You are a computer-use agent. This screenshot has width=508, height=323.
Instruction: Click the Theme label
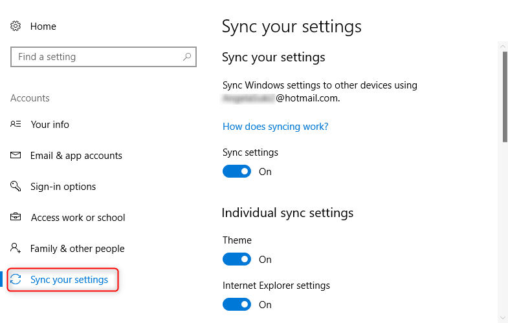pyautogui.click(x=237, y=240)
